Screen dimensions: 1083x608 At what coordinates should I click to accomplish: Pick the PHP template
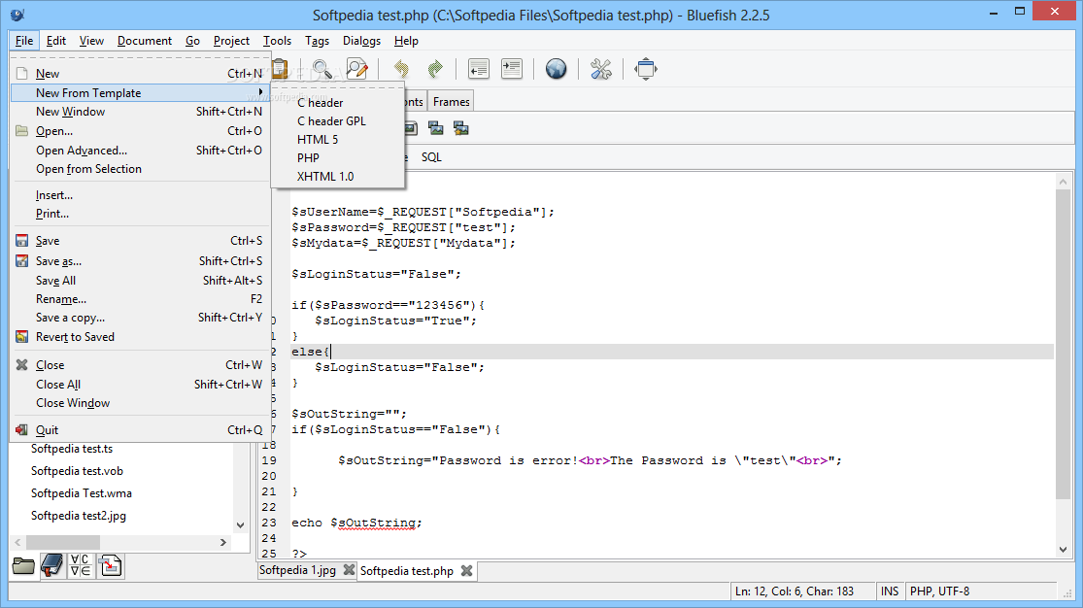click(338, 158)
